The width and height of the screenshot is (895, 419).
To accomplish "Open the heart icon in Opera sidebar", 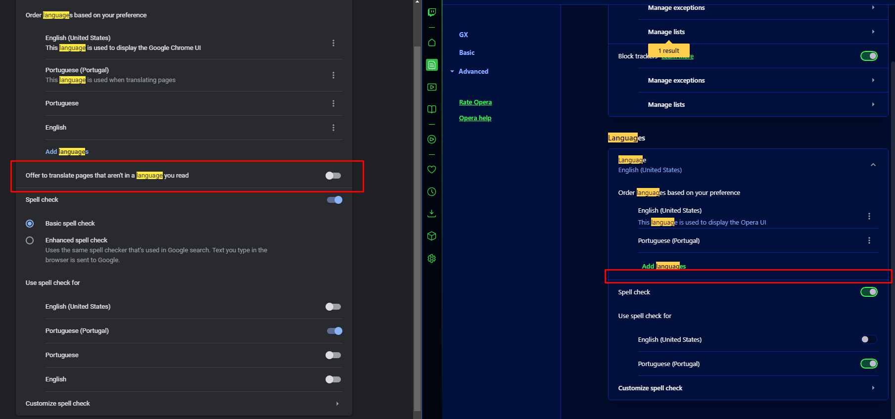I will pos(432,169).
